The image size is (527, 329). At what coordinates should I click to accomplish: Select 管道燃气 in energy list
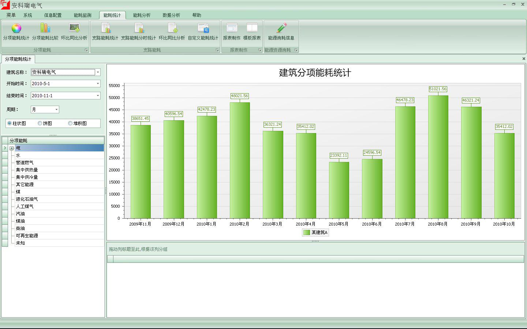(25, 163)
